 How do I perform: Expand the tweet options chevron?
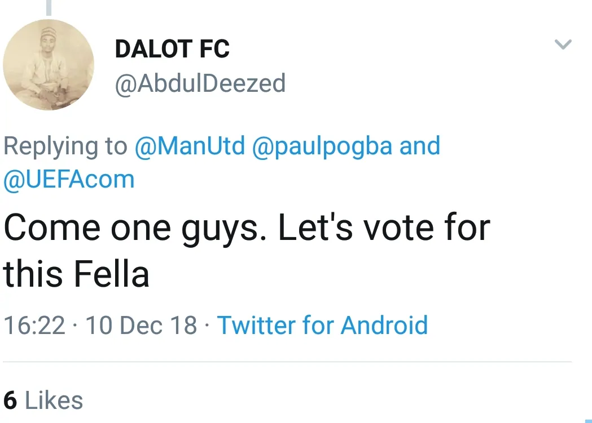tap(563, 44)
